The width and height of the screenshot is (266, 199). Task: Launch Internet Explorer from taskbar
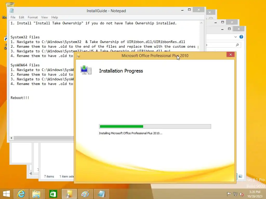tap(21, 194)
